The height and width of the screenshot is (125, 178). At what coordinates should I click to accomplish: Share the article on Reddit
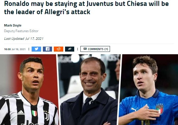click(x=59, y=49)
